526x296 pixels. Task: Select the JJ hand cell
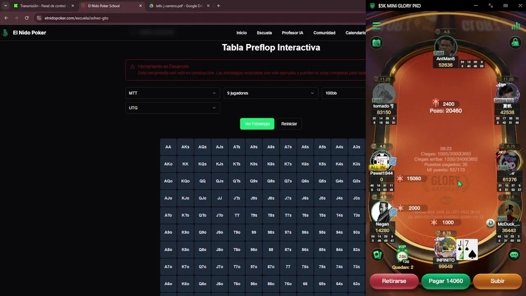click(219, 198)
